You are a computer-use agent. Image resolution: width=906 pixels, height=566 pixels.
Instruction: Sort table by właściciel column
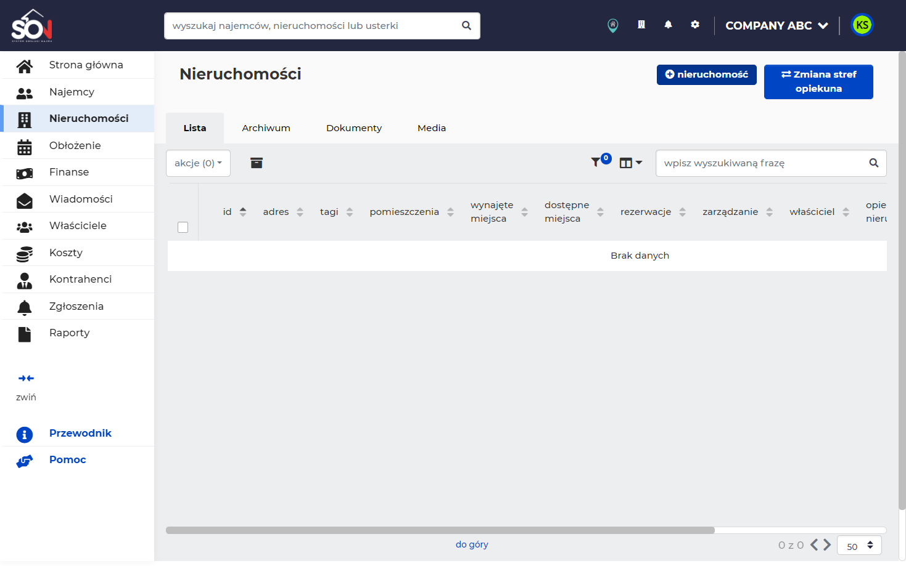point(819,212)
